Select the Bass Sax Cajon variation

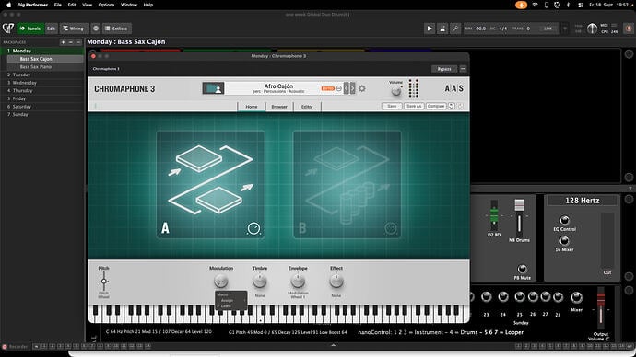[45, 59]
